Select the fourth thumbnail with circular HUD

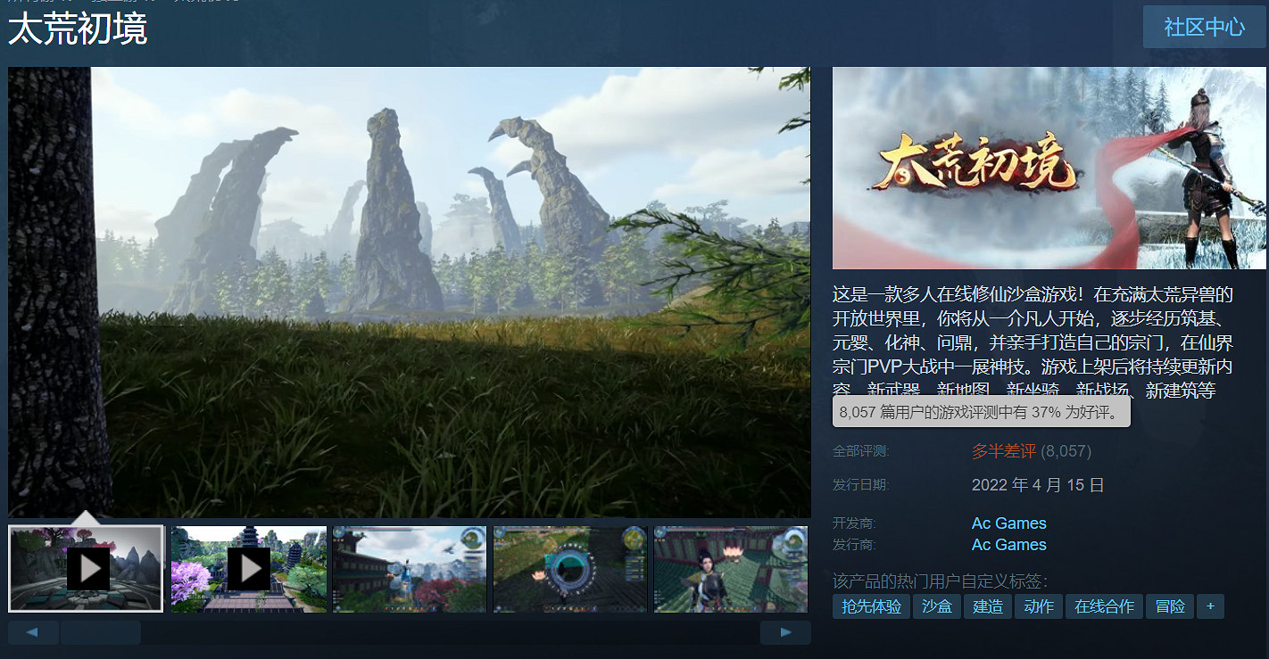(x=570, y=568)
